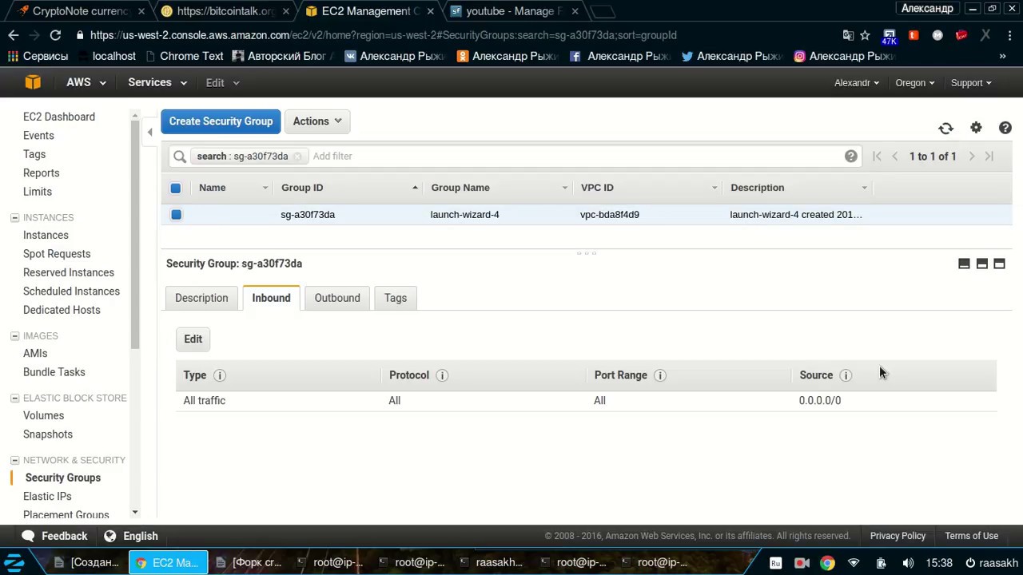The width and height of the screenshot is (1023, 575).
Task: Click the Feedback speech bubble icon
Action: [29, 536]
